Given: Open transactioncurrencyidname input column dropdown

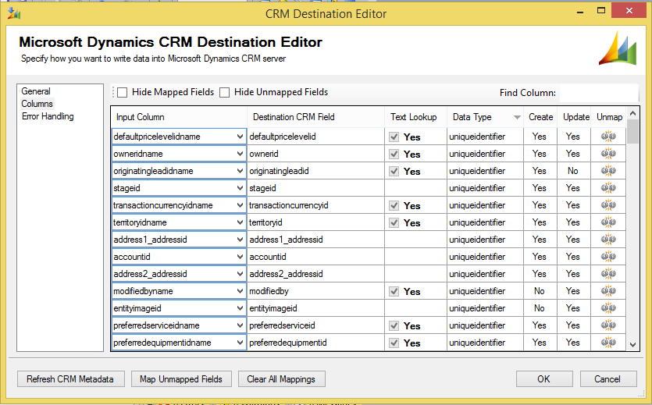Looking at the screenshot, I should click(240, 205).
